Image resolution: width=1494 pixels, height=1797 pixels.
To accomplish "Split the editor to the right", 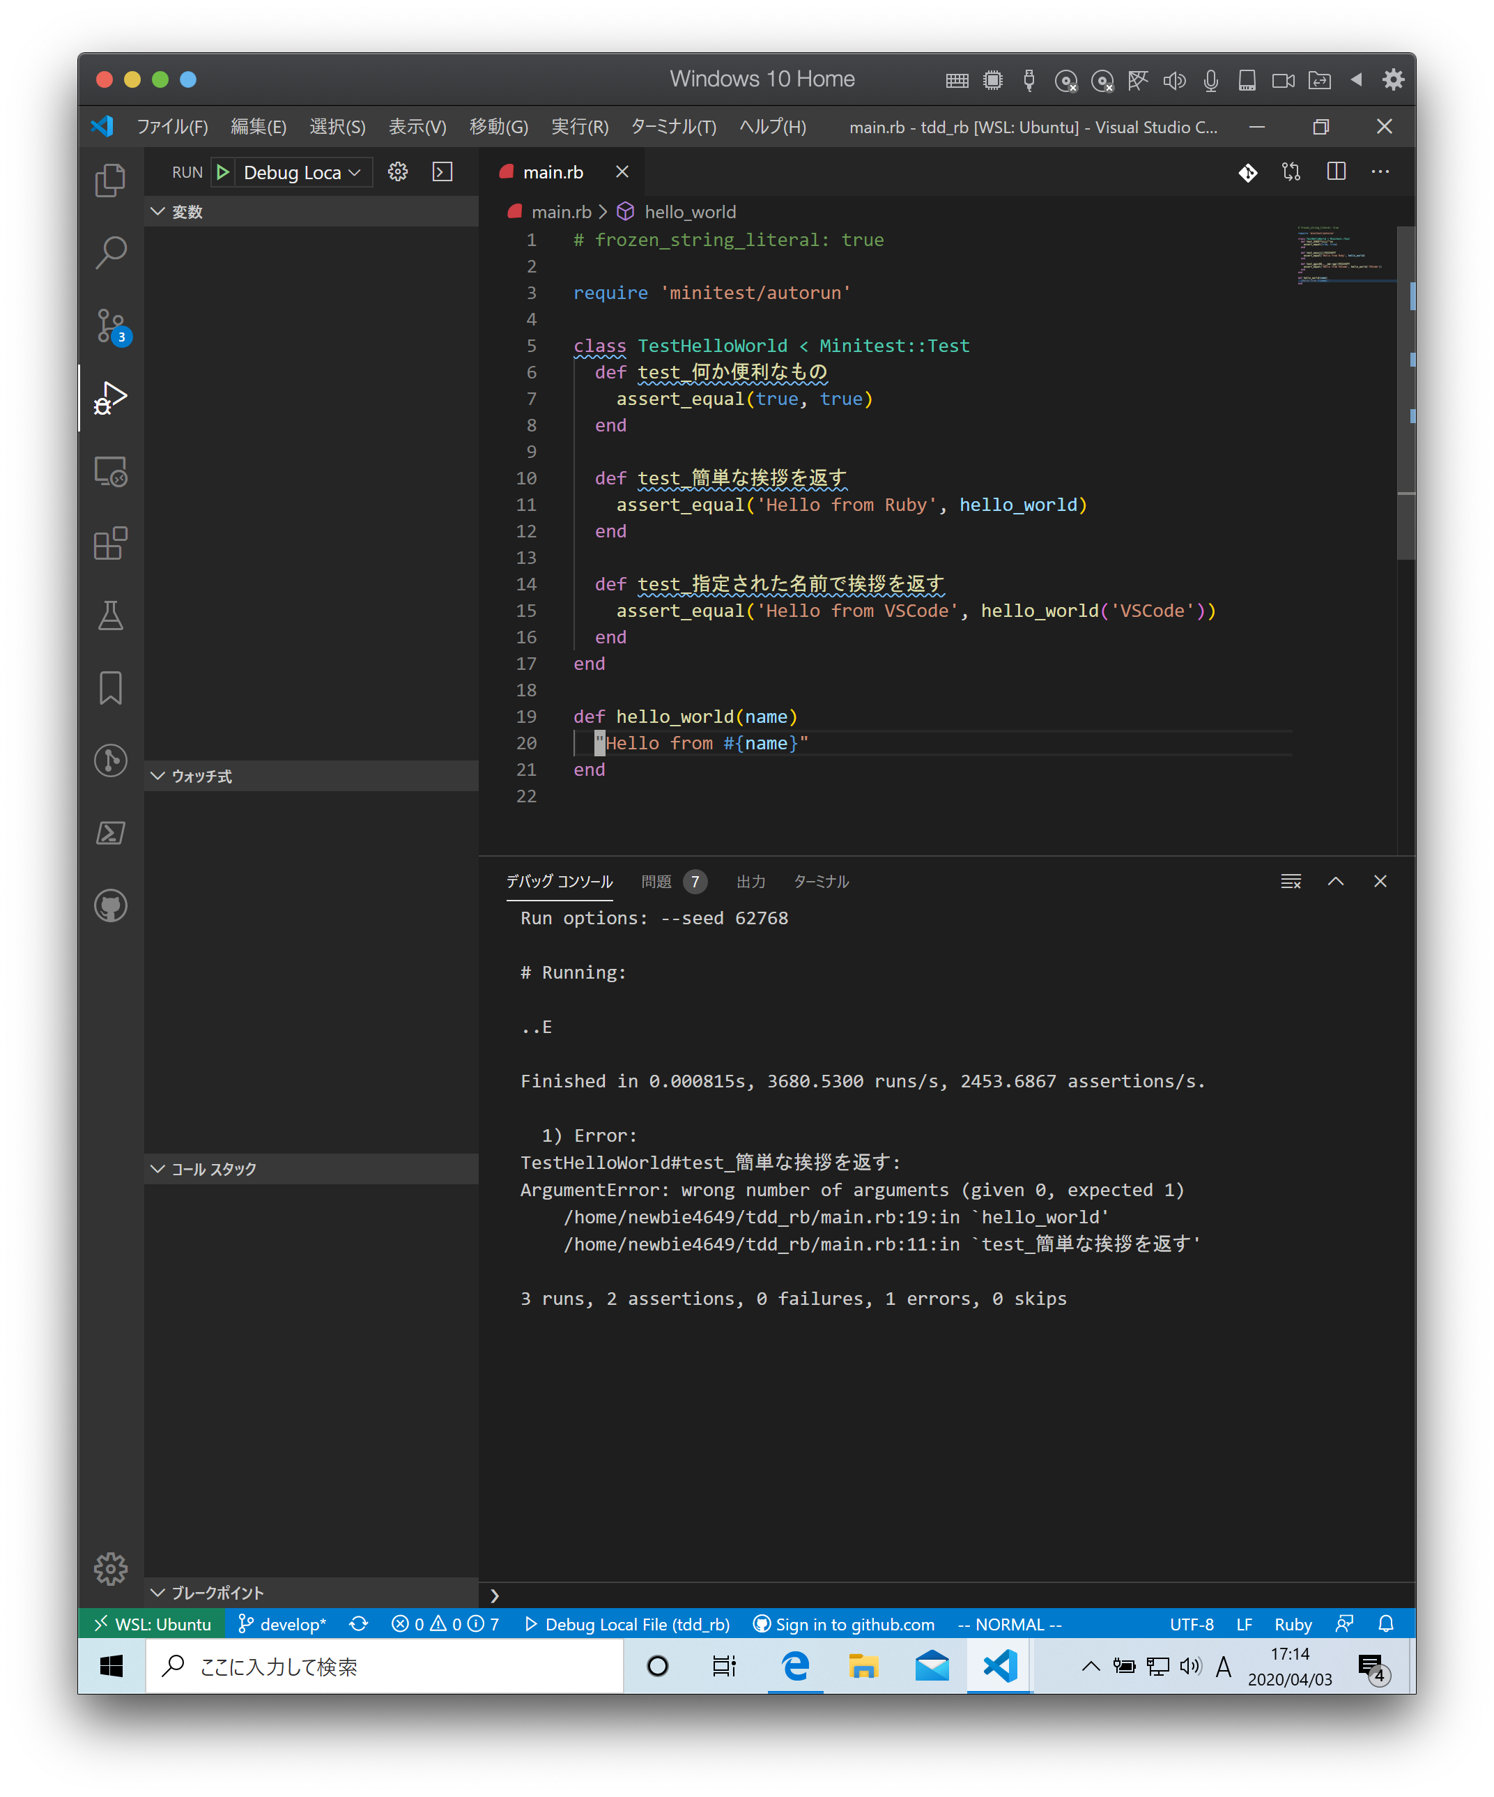I will point(1336,172).
